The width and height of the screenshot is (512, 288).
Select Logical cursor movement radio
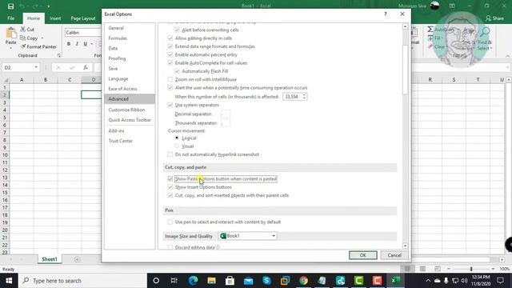pyautogui.click(x=177, y=138)
